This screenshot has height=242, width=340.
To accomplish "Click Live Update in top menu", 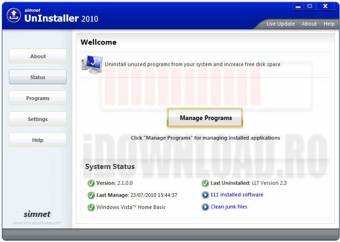I will pos(280,24).
